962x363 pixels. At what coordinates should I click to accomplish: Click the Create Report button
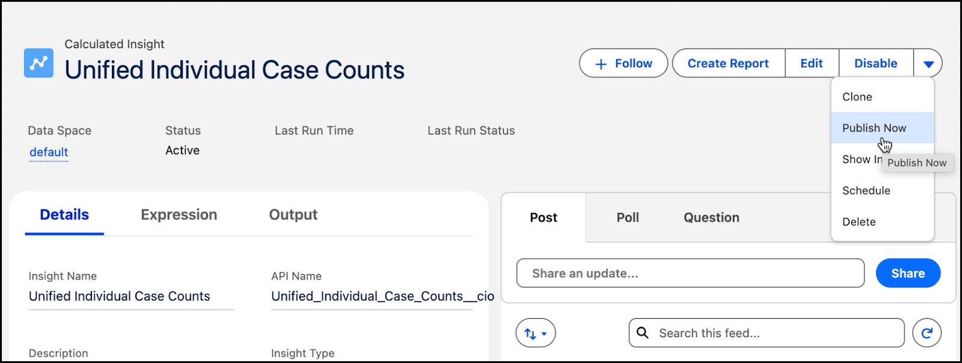(x=728, y=62)
